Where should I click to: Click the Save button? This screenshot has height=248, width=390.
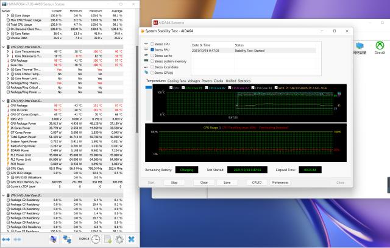click(227, 183)
